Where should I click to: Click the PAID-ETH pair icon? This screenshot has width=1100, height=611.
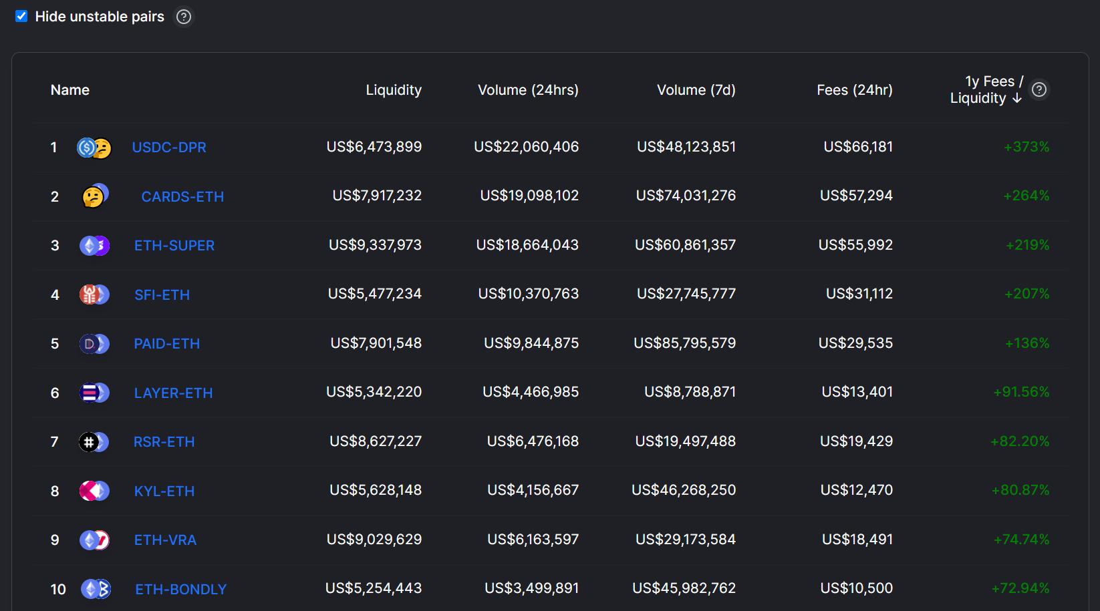tap(94, 343)
